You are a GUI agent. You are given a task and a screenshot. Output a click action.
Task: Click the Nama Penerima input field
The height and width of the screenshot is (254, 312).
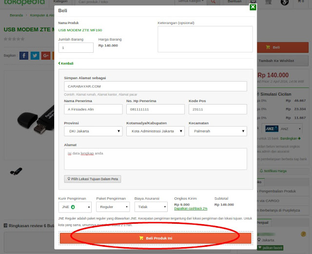tap(93, 109)
